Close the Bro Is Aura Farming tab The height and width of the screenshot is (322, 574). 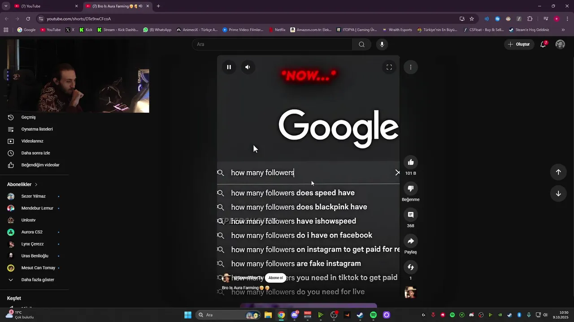(148, 6)
